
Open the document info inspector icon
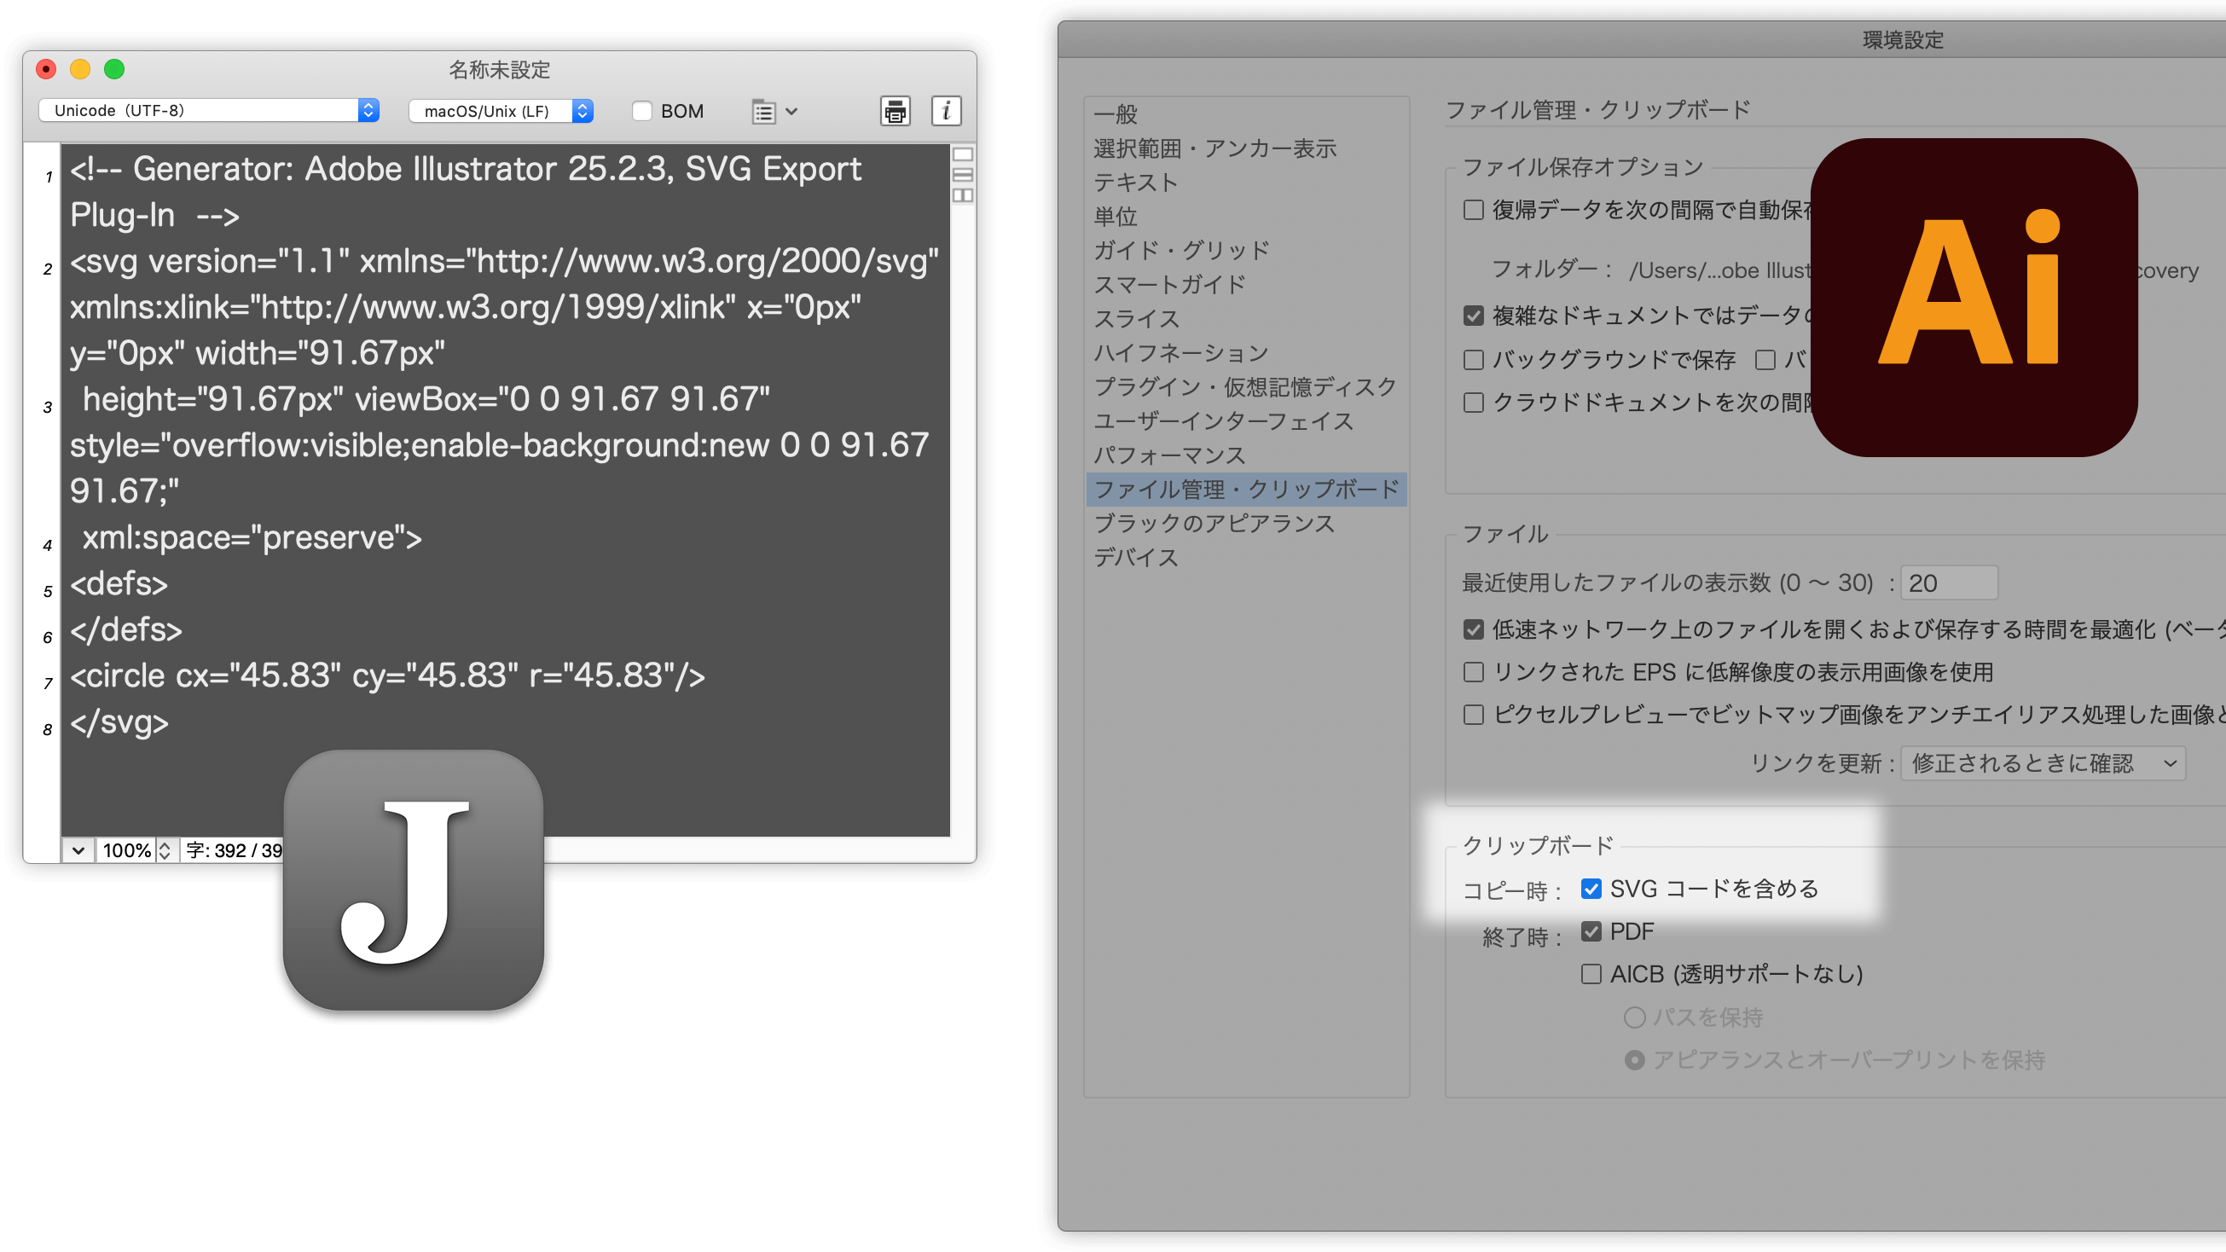pos(946,111)
